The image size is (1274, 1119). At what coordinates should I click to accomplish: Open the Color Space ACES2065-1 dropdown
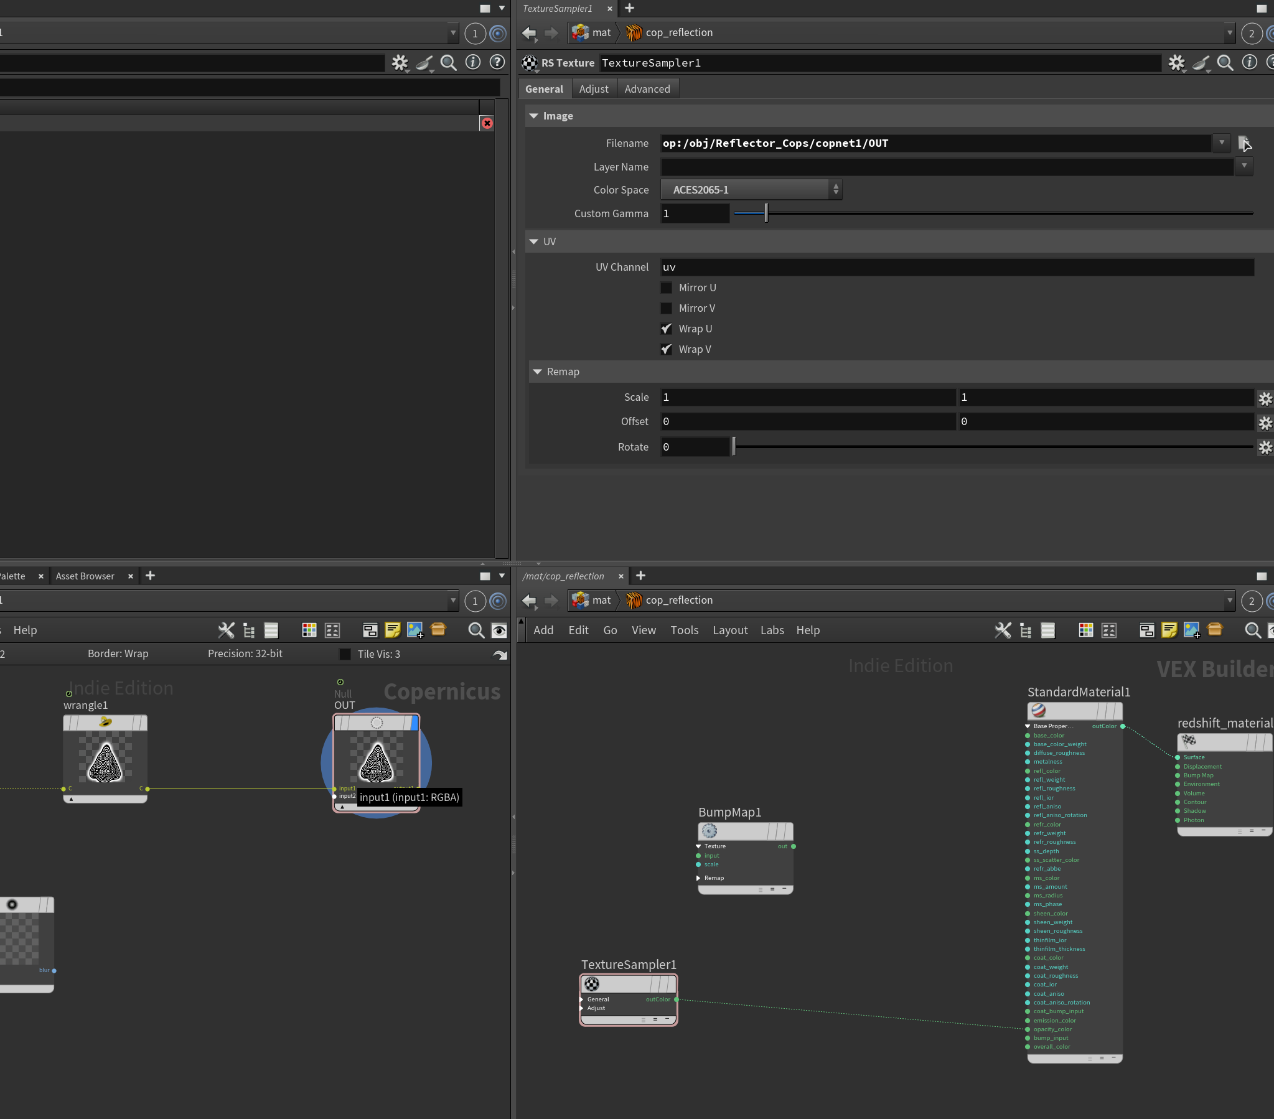pyautogui.click(x=751, y=190)
